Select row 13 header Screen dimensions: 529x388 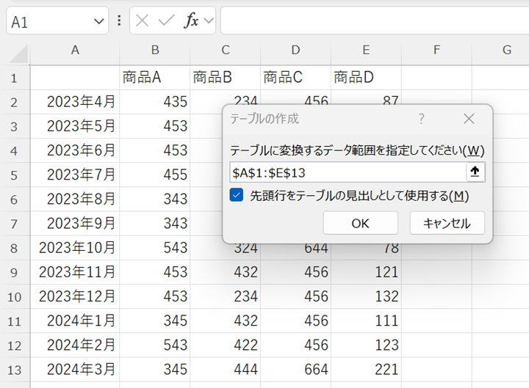coord(14,370)
